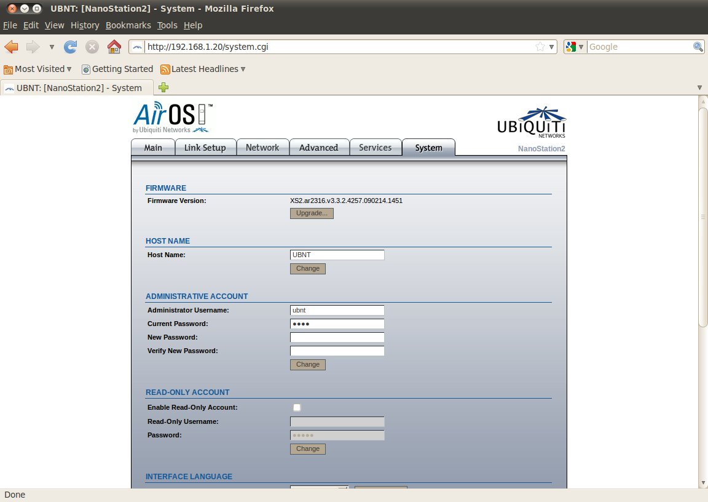Go back with the orange back arrow
Screen dimensions: 708x502
(x=11, y=47)
